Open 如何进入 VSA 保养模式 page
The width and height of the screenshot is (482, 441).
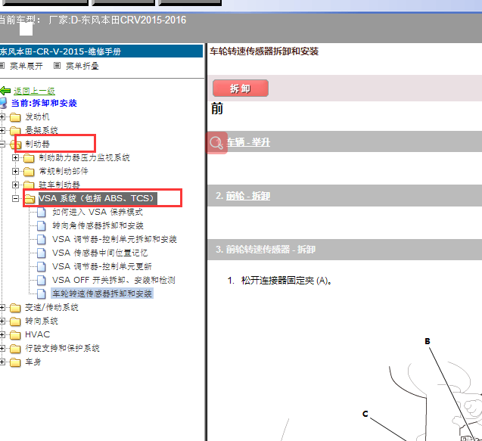click(98, 212)
